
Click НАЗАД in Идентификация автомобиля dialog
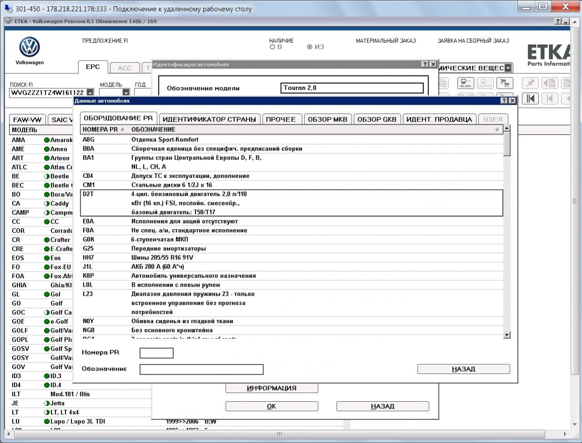383,406
